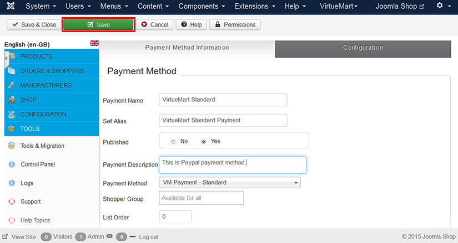Click the Cancel button
Viewport: 458px width, 243px height.
pos(155,25)
